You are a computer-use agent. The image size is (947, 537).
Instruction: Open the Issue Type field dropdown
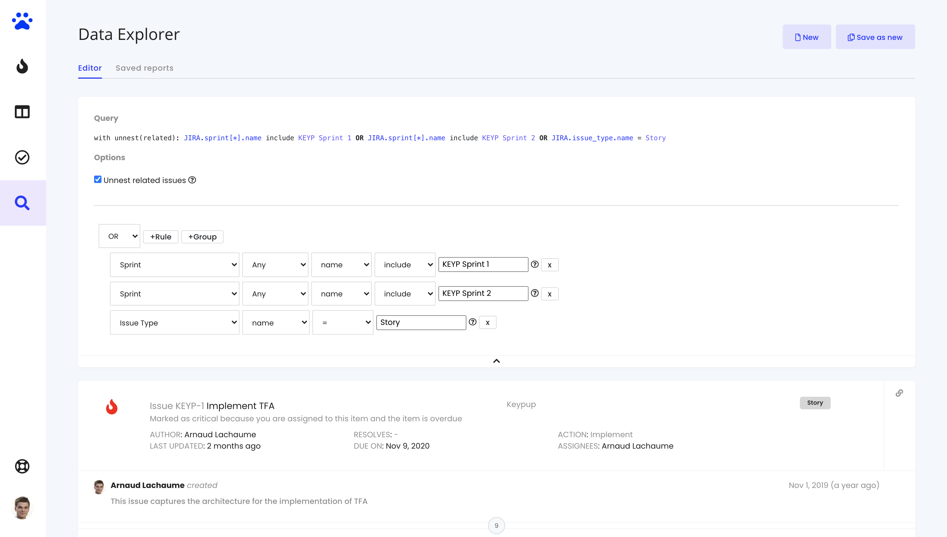[x=174, y=322]
